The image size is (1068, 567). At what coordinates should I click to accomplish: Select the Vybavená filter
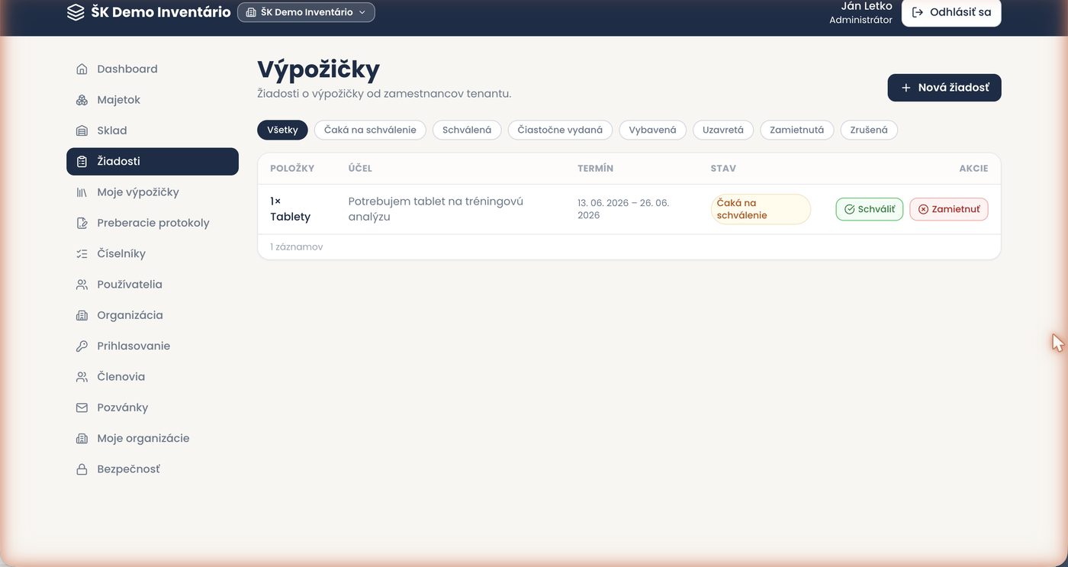(652, 130)
